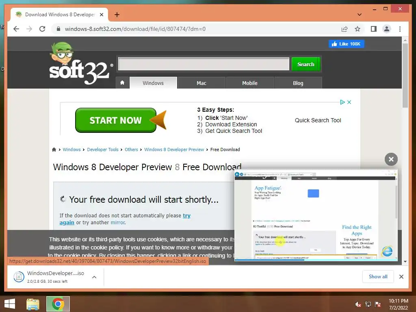This screenshot has width=416, height=312.
Task: Click the Chrome taskbar icon
Action: [58, 304]
